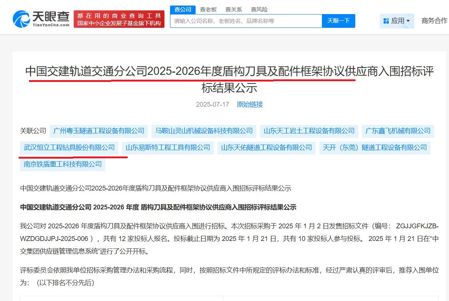Viewport: 449px width, 301px height.
Task: Select the 查公司 search tab
Action: pyautogui.click(x=183, y=10)
